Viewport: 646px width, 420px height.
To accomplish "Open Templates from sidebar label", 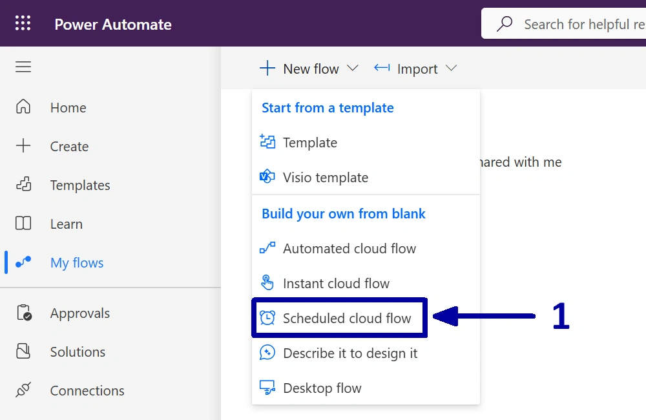I will click(80, 185).
